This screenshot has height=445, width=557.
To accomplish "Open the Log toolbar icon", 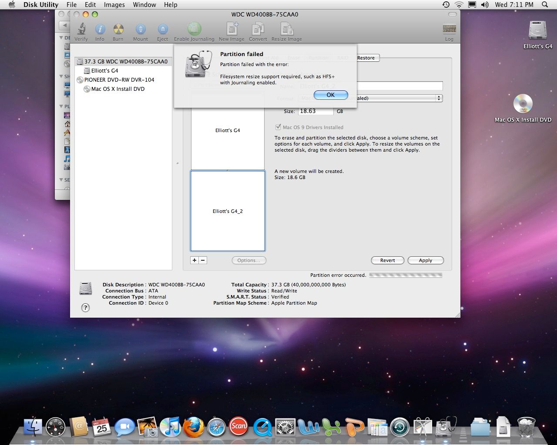I will (449, 29).
